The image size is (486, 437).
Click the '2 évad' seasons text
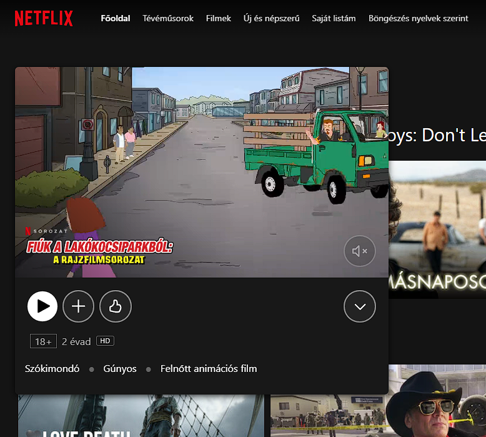76,341
